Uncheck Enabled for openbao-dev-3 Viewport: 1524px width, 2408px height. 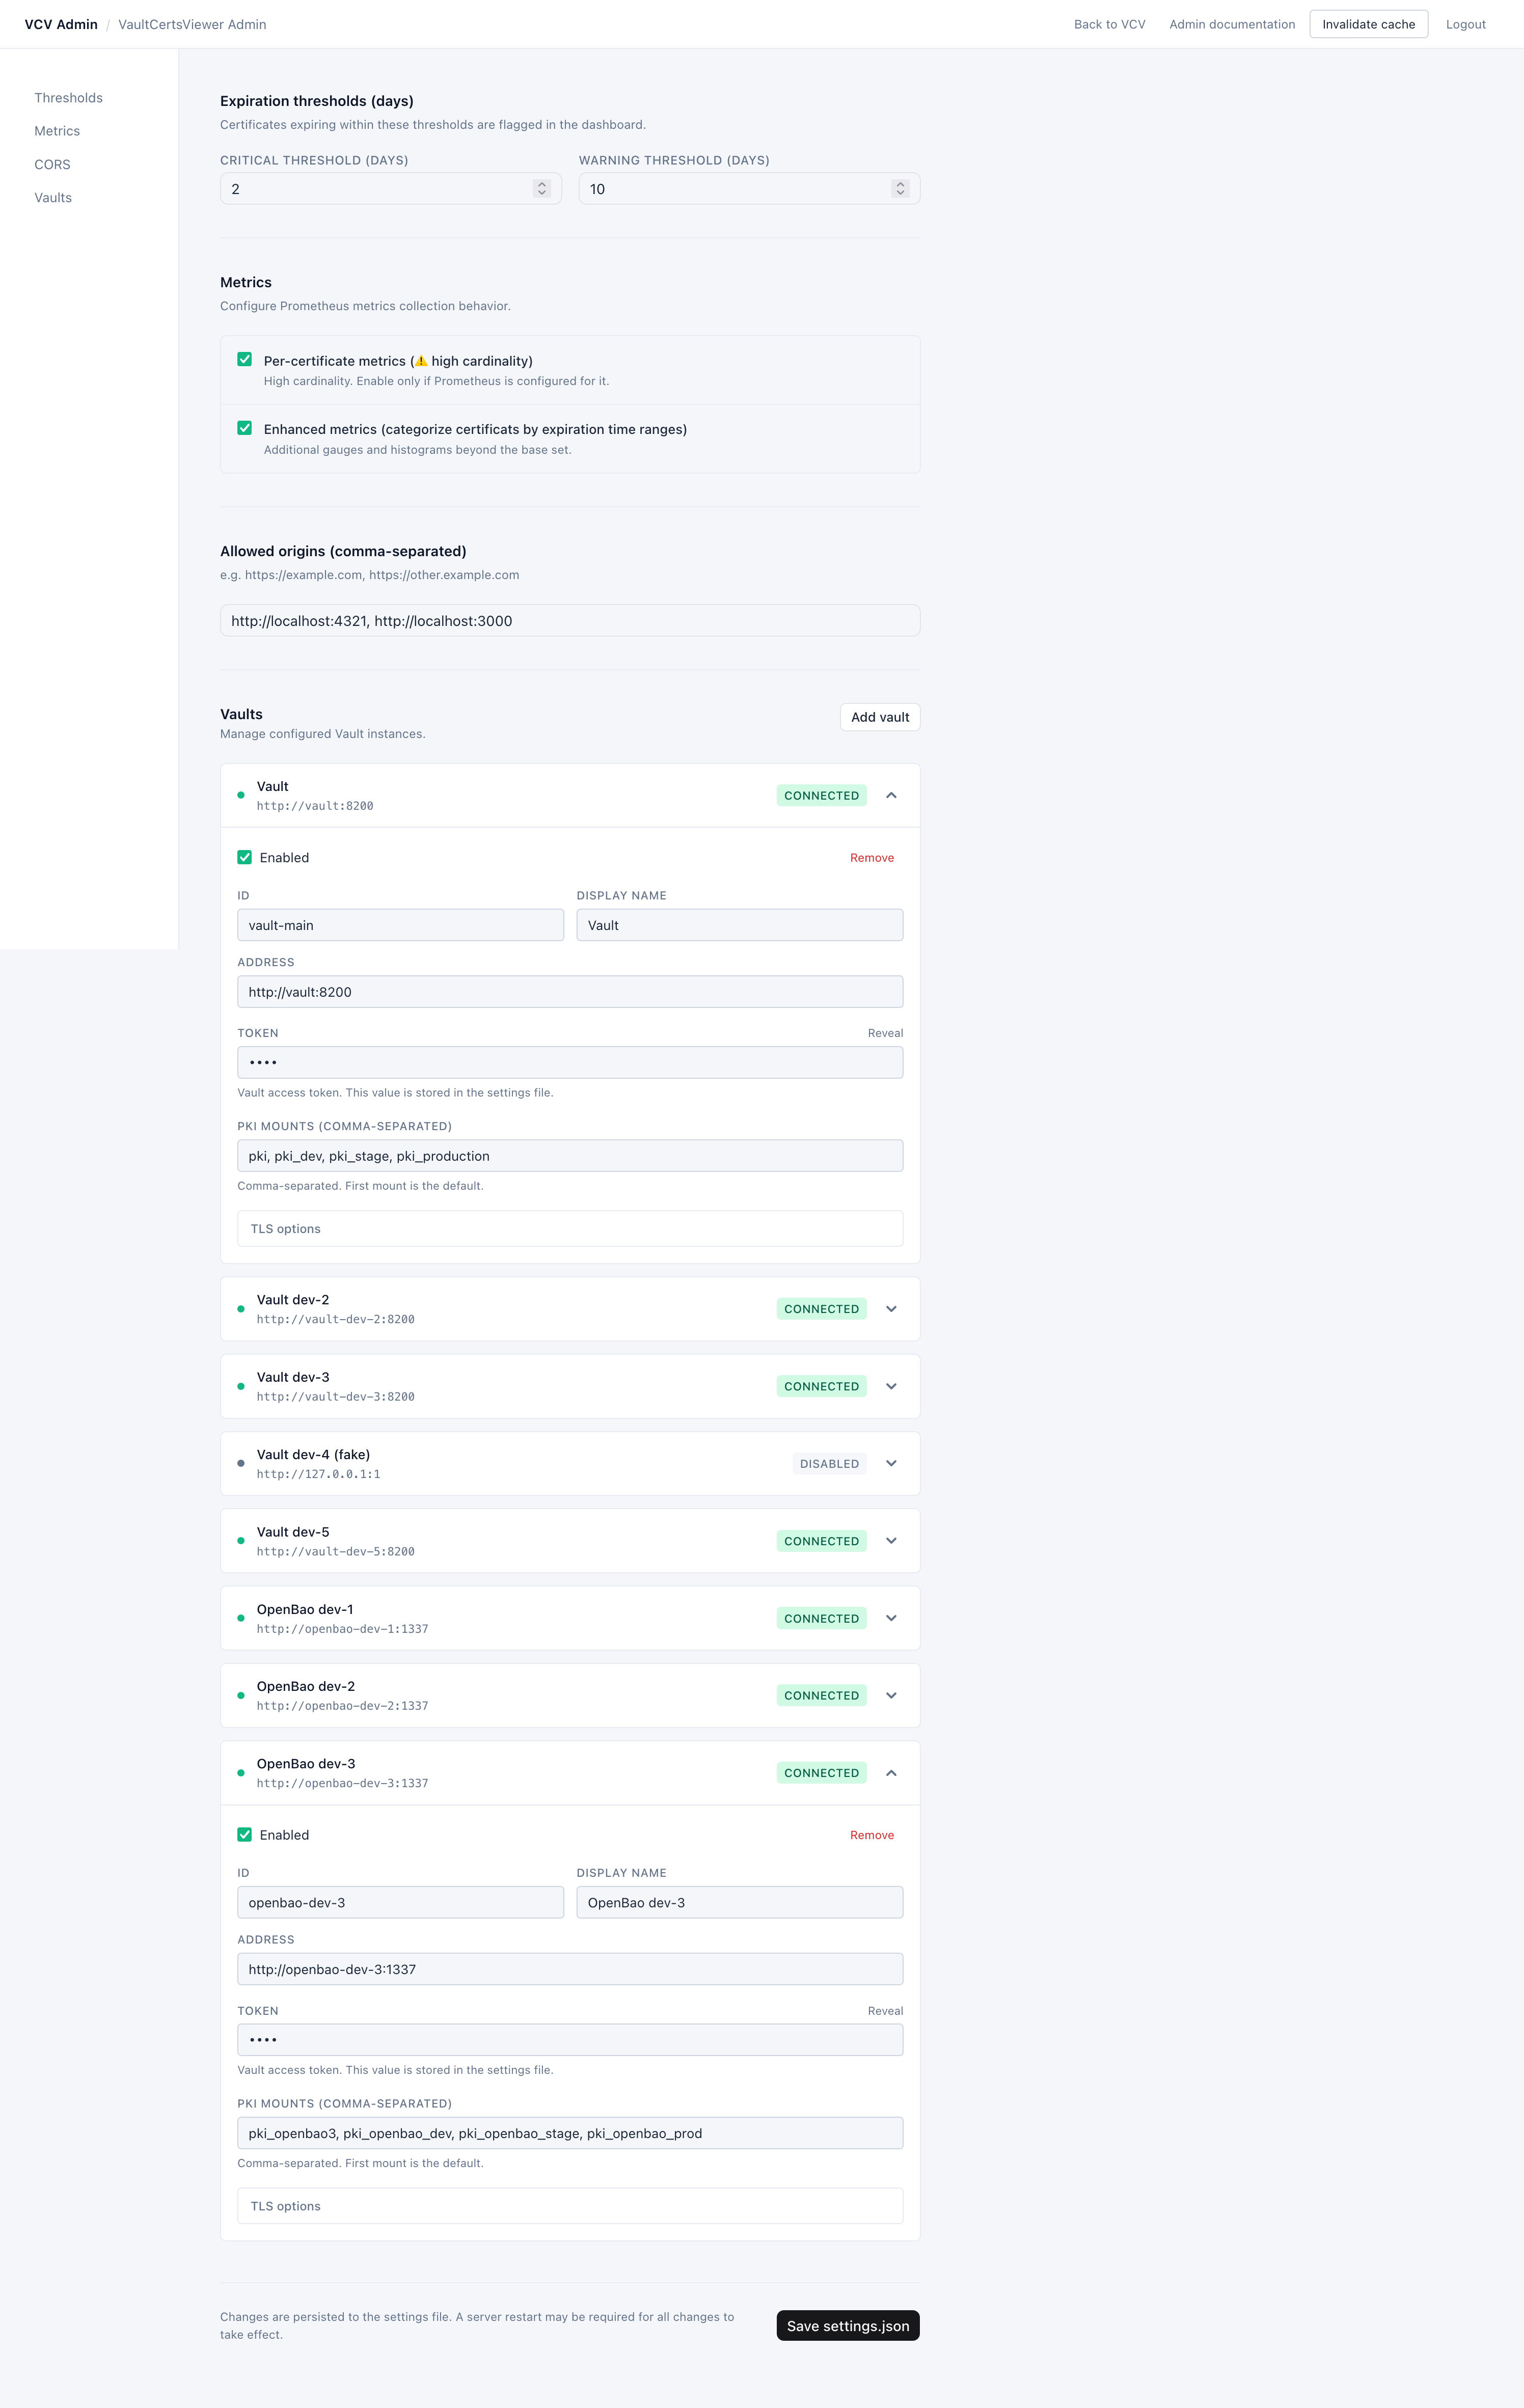244,1834
